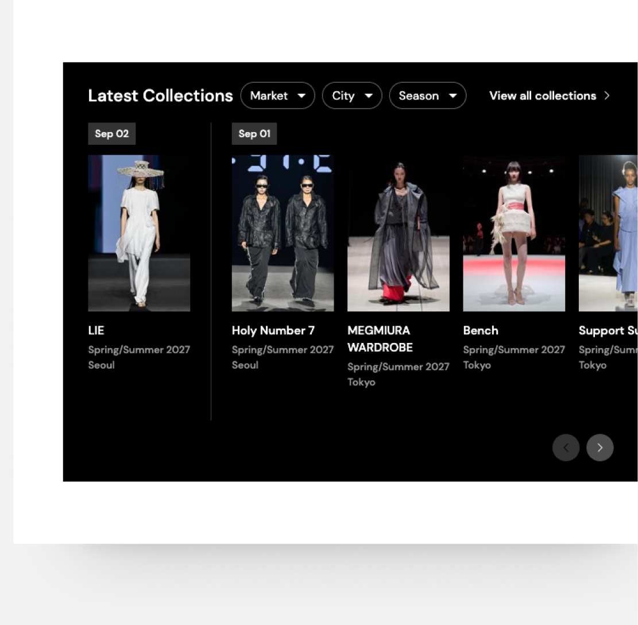The image size is (638, 625).
Task: Select the MEGMIURA WARDROBE collection title
Action: [x=380, y=339]
